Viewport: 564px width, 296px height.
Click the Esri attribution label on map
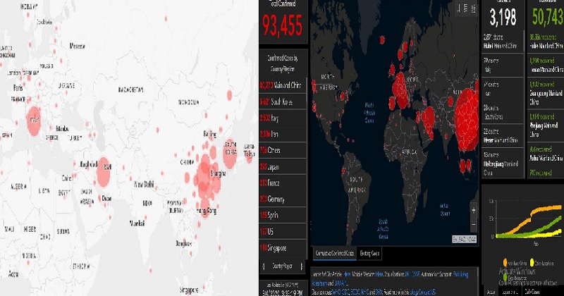coord(464,239)
